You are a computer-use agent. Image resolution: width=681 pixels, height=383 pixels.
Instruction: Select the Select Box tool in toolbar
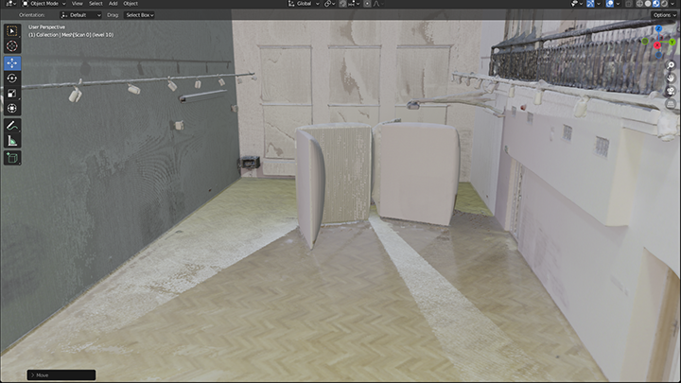(x=12, y=29)
